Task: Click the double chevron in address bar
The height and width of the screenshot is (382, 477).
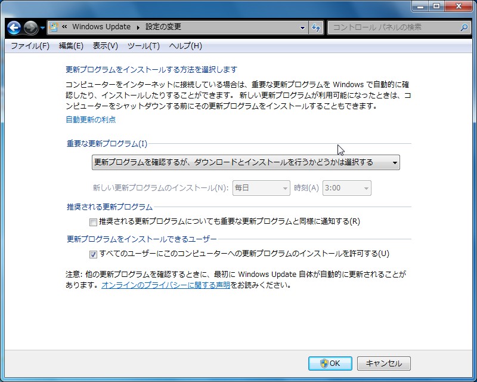Action: [x=64, y=27]
